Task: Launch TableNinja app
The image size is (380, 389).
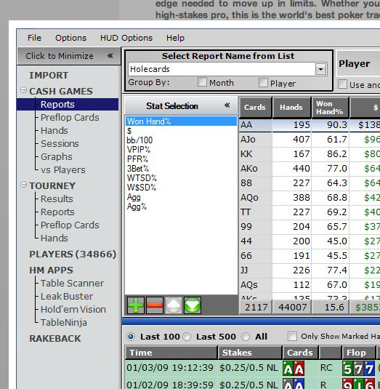Action: pyautogui.click(x=64, y=323)
